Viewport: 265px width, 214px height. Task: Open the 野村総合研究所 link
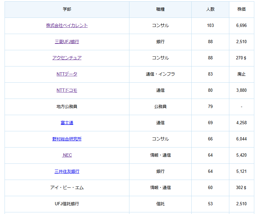click(x=67, y=139)
